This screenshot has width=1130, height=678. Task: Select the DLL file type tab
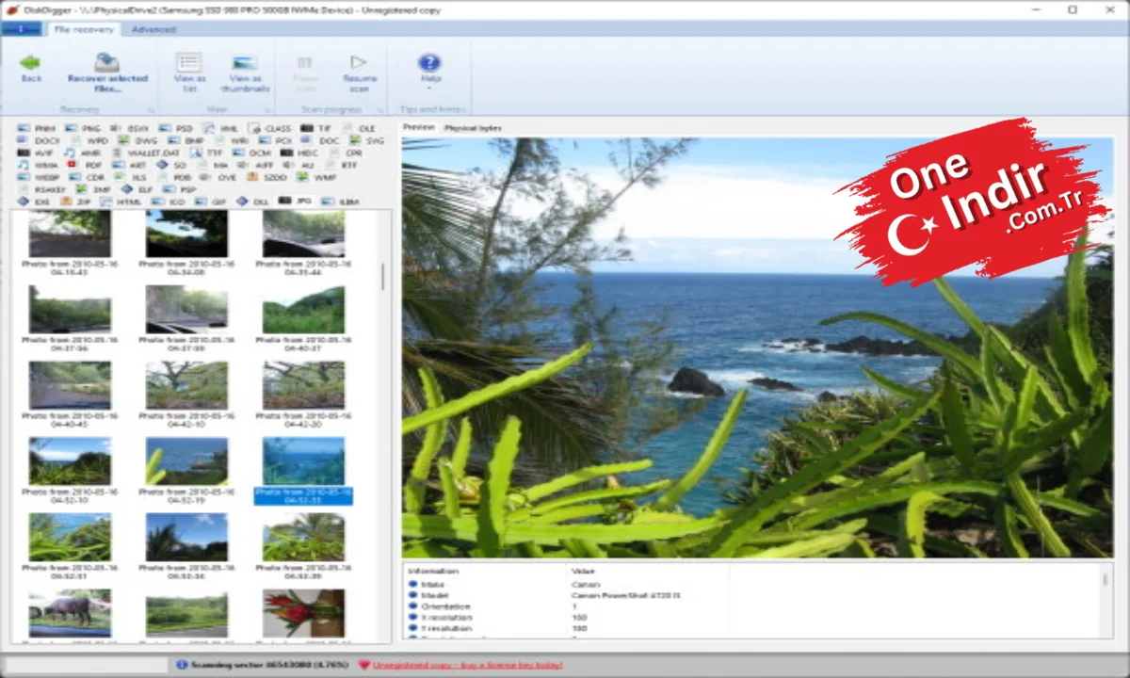click(252, 202)
